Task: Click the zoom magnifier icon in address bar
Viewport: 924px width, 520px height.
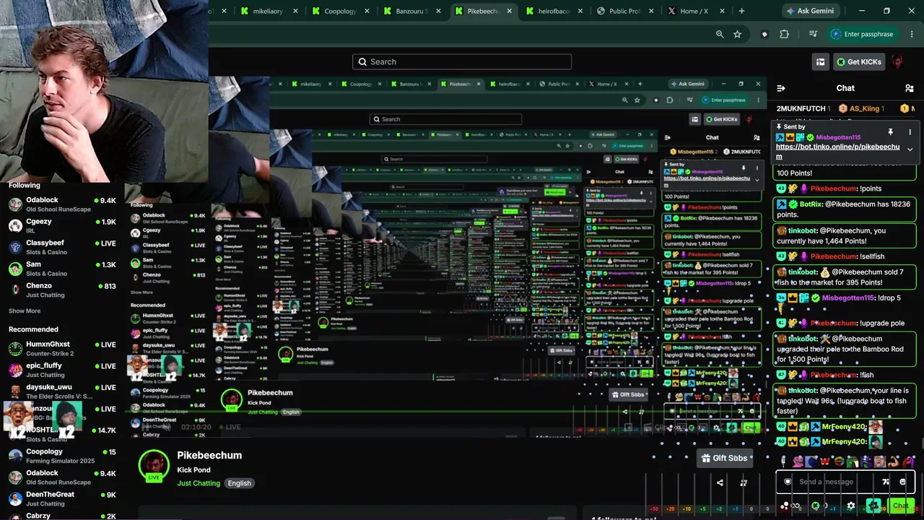Action: pyautogui.click(x=720, y=34)
